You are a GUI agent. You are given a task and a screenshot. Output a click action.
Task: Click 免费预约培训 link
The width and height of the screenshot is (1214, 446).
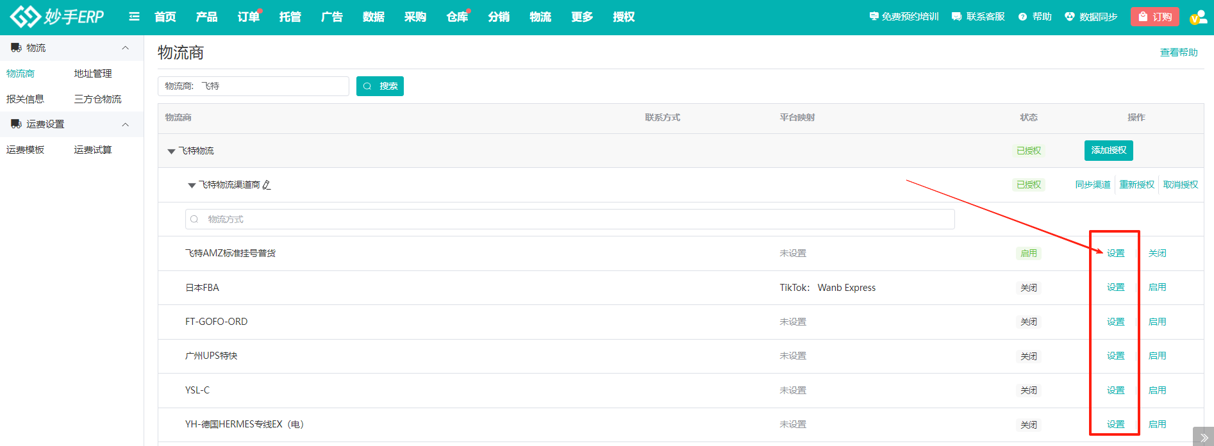(904, 17)
